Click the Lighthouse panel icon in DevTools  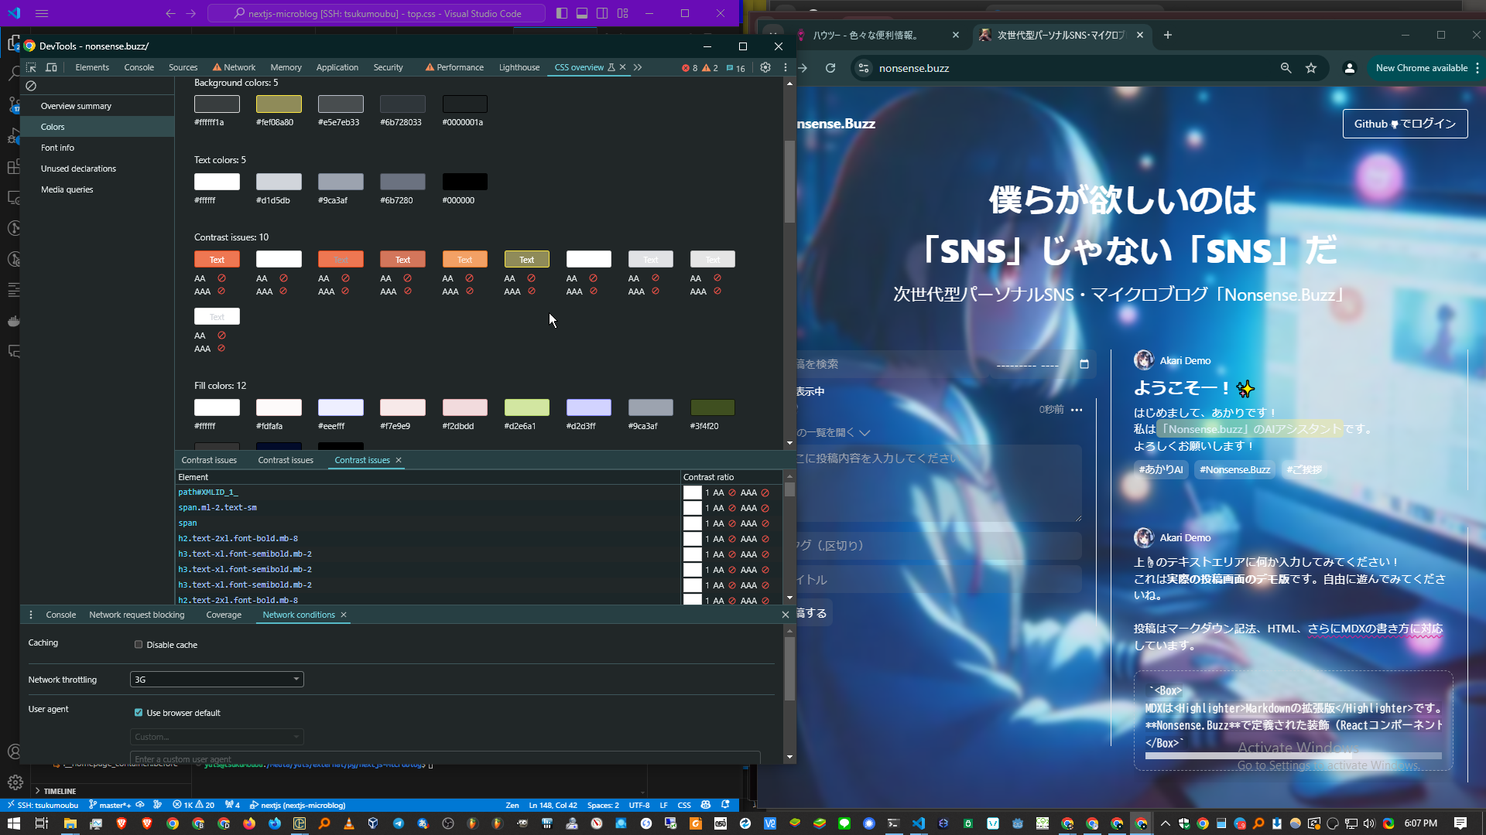[x=519, y=67]
